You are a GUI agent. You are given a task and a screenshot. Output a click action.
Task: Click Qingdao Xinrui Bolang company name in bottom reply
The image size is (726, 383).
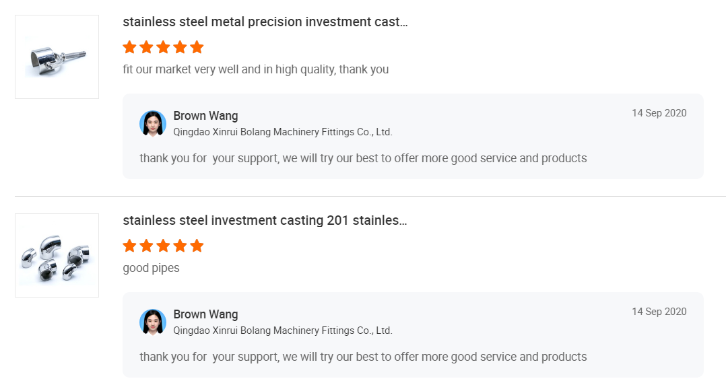click(283, 330)
